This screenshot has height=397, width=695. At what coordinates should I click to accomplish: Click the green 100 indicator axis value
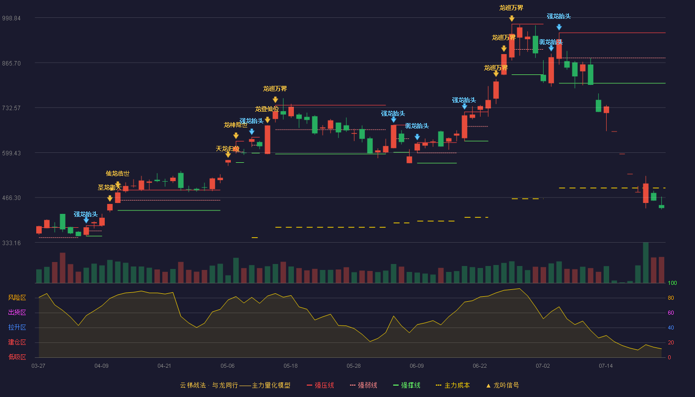[672, 283]
